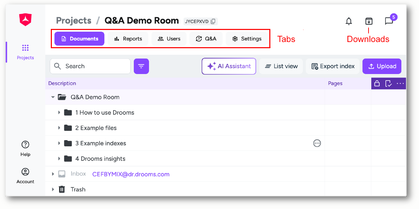This screenshot has width=419, height=209.
Task: Click the purple filter button next to Search
Action: (x=141, y=66)
